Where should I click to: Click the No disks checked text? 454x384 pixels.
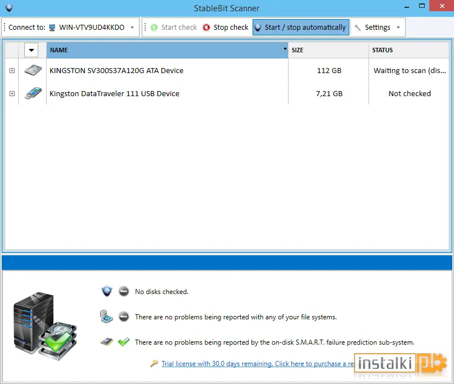coord(161,292)
